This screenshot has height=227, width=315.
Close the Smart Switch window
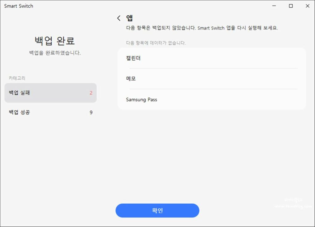point(307,6)
